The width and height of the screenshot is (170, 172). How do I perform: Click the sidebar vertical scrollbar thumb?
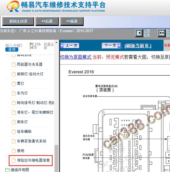(56, 158)
